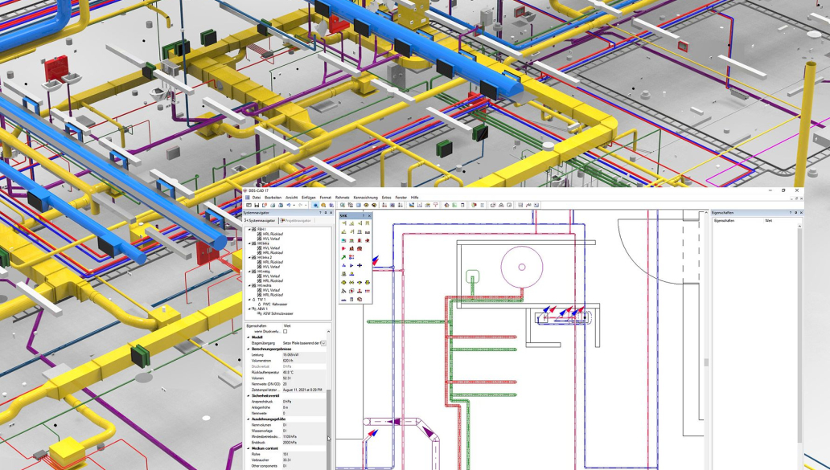
Task: Open the Hilfe menu
Action: (414, 198)
